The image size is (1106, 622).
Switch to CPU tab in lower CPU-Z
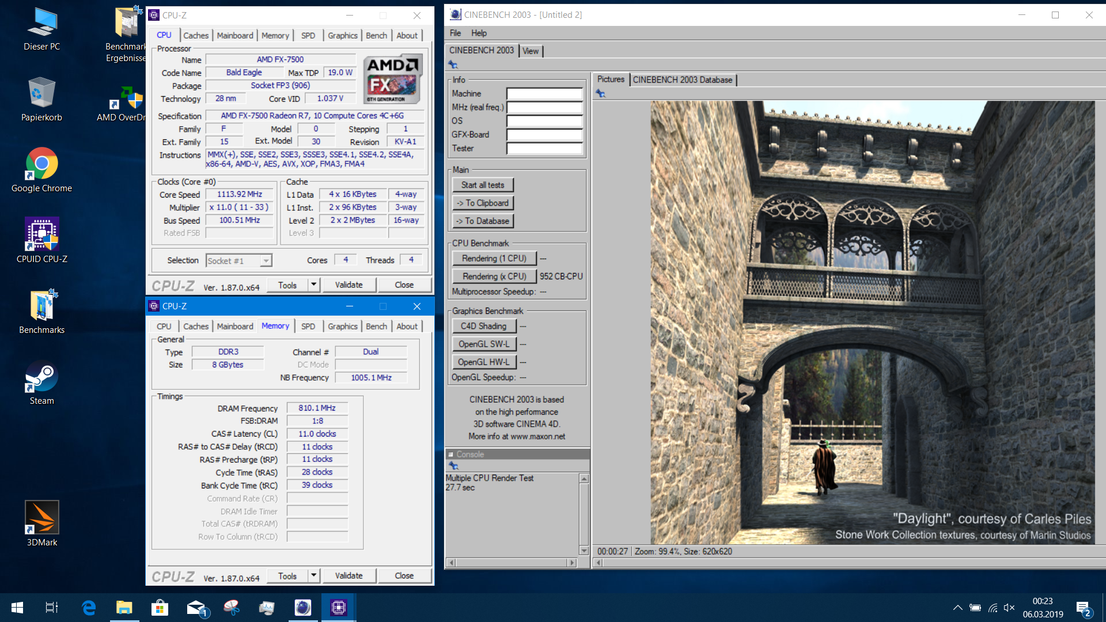pos(164,326)
